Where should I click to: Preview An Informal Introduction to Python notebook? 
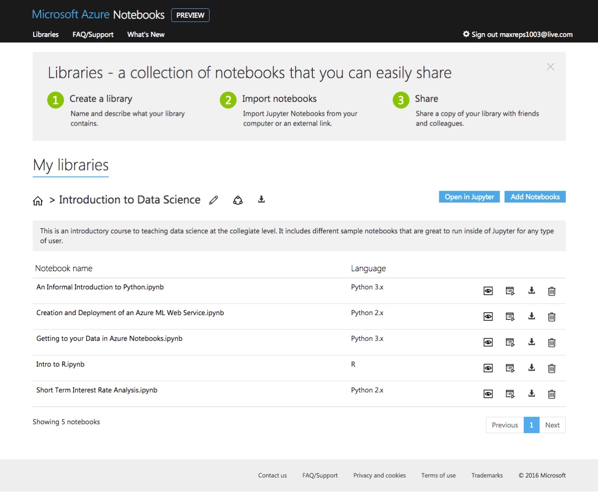[x=488, y=291]
